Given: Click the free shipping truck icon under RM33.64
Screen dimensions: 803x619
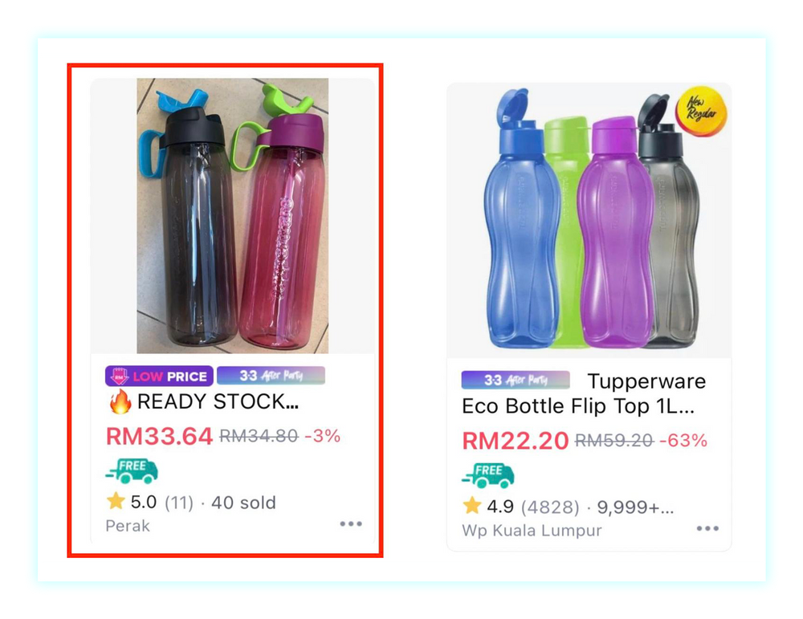Looking at the screenshot, I should (x=132, y=471).
